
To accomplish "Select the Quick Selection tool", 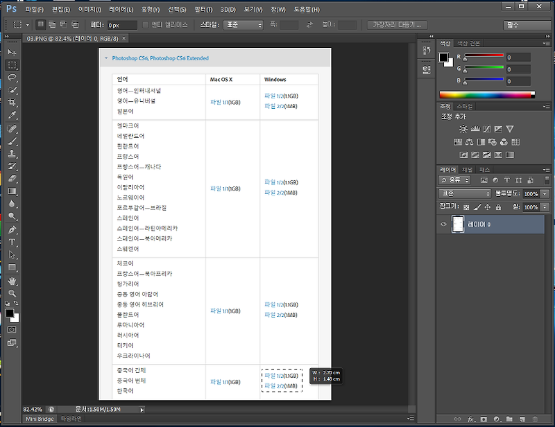I will coord(12,90).
